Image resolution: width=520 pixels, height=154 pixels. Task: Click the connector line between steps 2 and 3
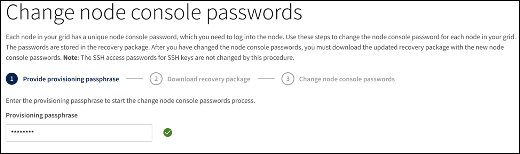coord(266,79)
